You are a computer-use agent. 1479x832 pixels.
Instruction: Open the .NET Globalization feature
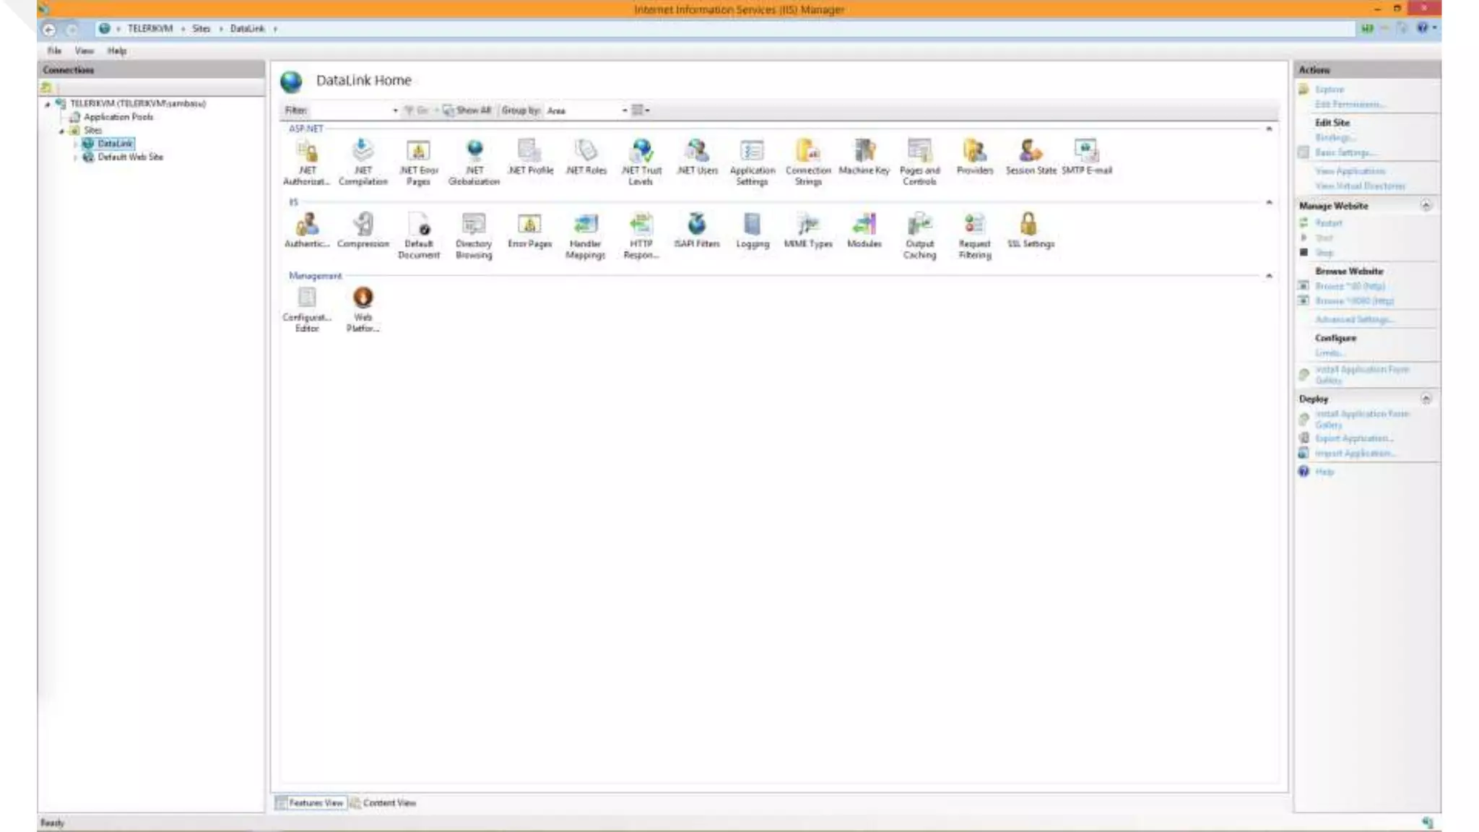(474, 162)
